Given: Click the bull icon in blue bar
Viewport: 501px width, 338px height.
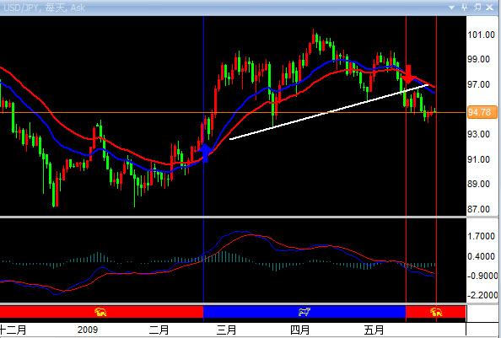Looking at the screenshot, I should (304, 312).
